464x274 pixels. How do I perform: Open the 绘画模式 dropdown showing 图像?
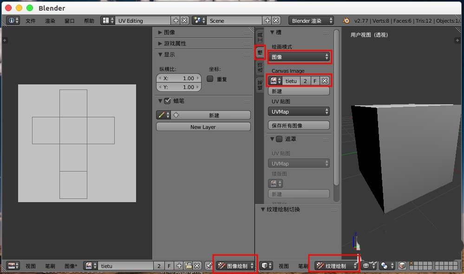coord(299,57)
